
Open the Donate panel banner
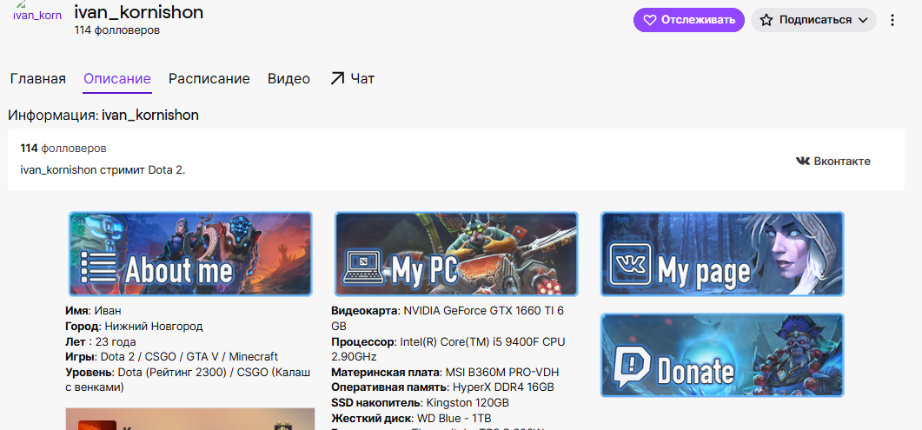(722, 354)
